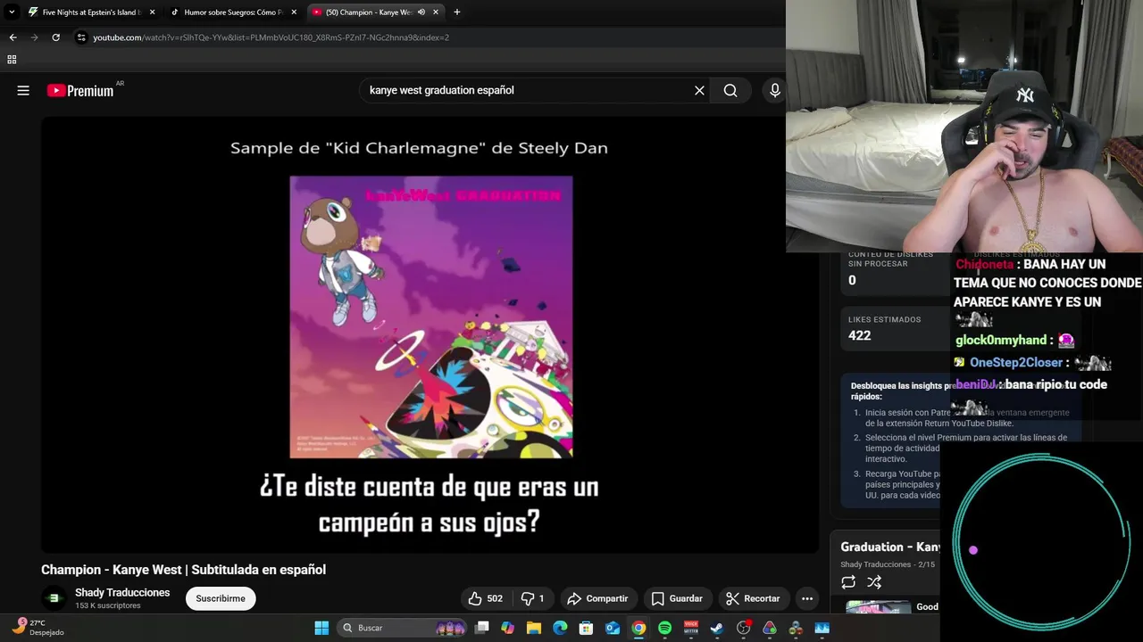Like the Champion video

(485, 598)
